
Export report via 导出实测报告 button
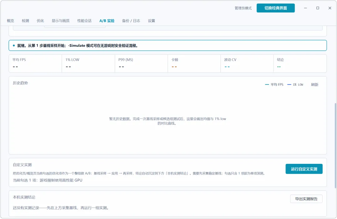[306, 199]
